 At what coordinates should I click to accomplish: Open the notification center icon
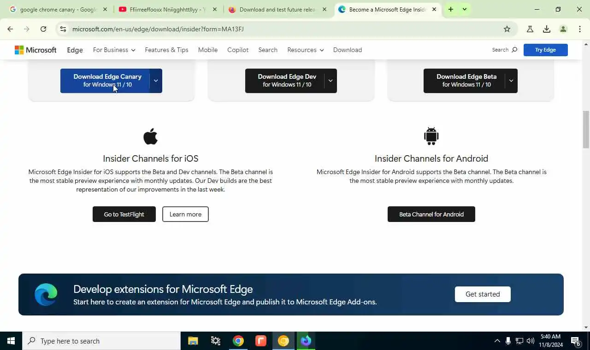pos(576,341)
